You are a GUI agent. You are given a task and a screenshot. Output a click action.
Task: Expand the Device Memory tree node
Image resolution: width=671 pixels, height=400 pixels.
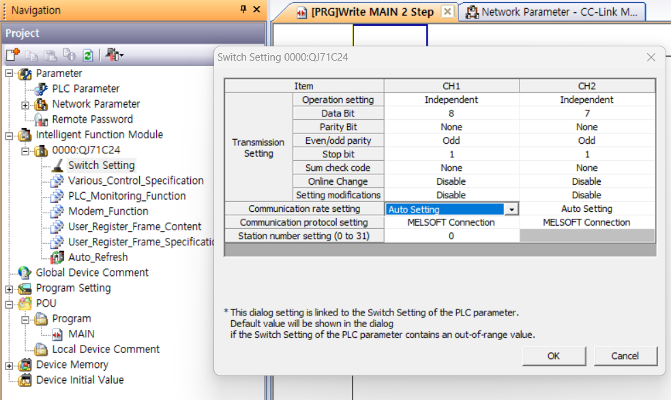click(9, 365)
